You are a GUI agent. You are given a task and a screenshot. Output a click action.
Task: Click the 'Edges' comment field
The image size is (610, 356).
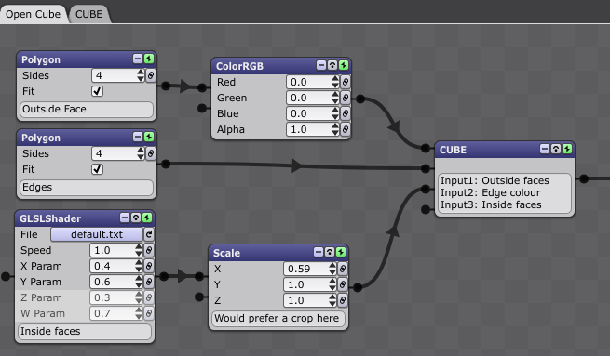coord(87,187)
